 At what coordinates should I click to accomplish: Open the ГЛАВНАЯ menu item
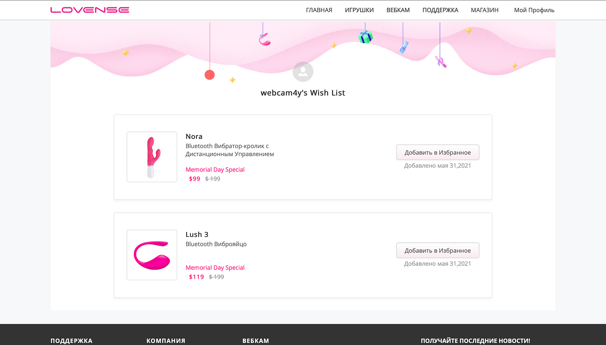pyautogui.click(x=319, y=10)
